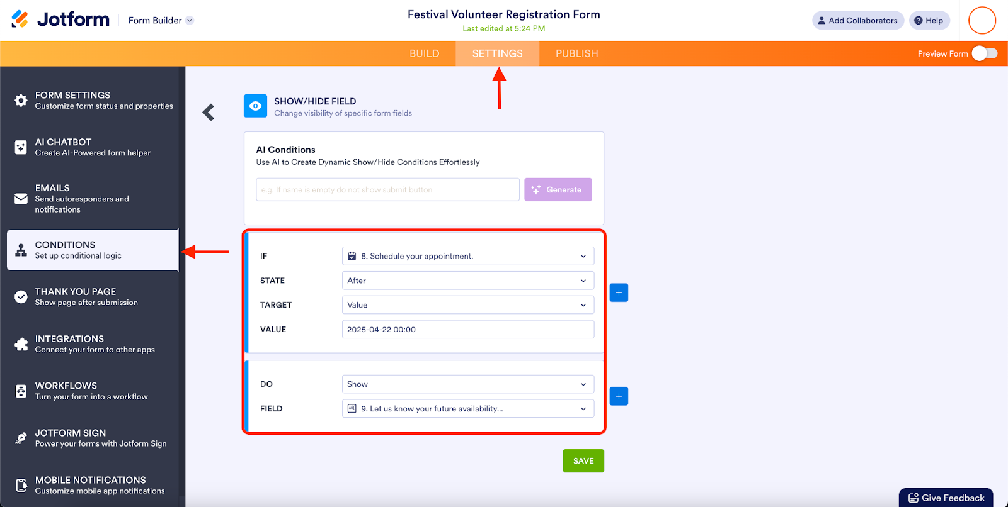
Task: Select the Thank You Page checkmark icon
Action: (x=21, y=297)
